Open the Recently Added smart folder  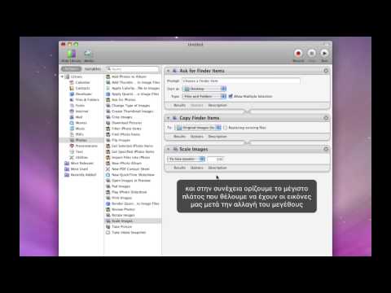[x=83, y=175]
